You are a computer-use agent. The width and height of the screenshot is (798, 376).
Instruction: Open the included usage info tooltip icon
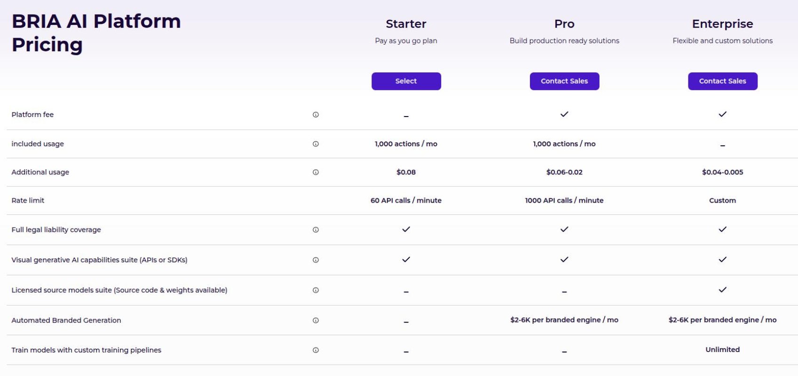pyautogui.click(x=316, y=144)
